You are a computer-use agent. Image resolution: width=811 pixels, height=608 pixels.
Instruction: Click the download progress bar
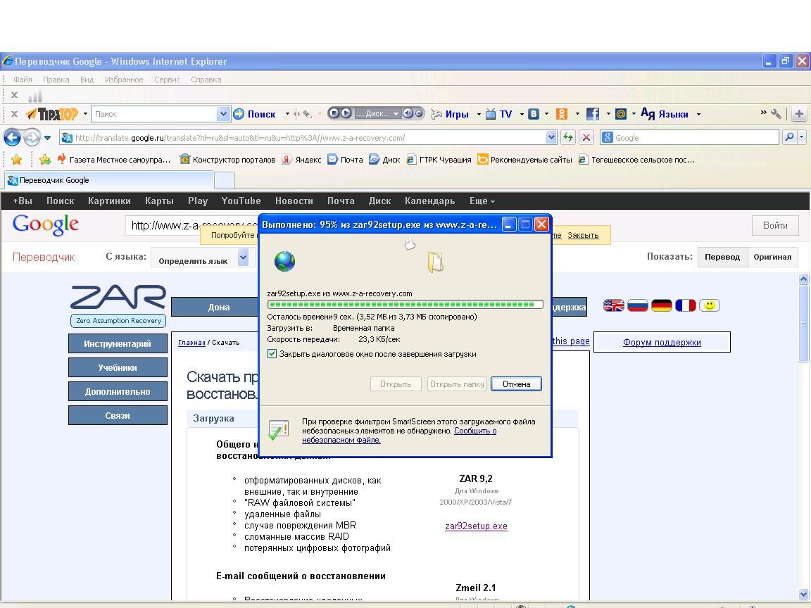click(405, 305)
